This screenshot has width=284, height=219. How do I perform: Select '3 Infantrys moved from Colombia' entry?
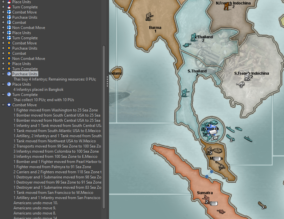(56, 151)
